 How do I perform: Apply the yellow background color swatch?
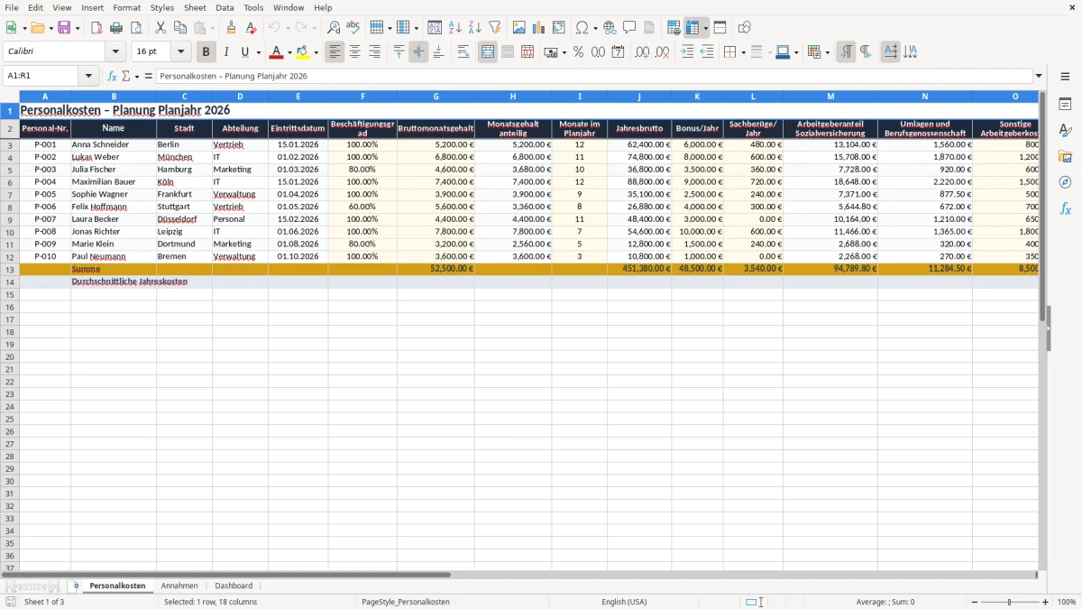pos(303,52)
